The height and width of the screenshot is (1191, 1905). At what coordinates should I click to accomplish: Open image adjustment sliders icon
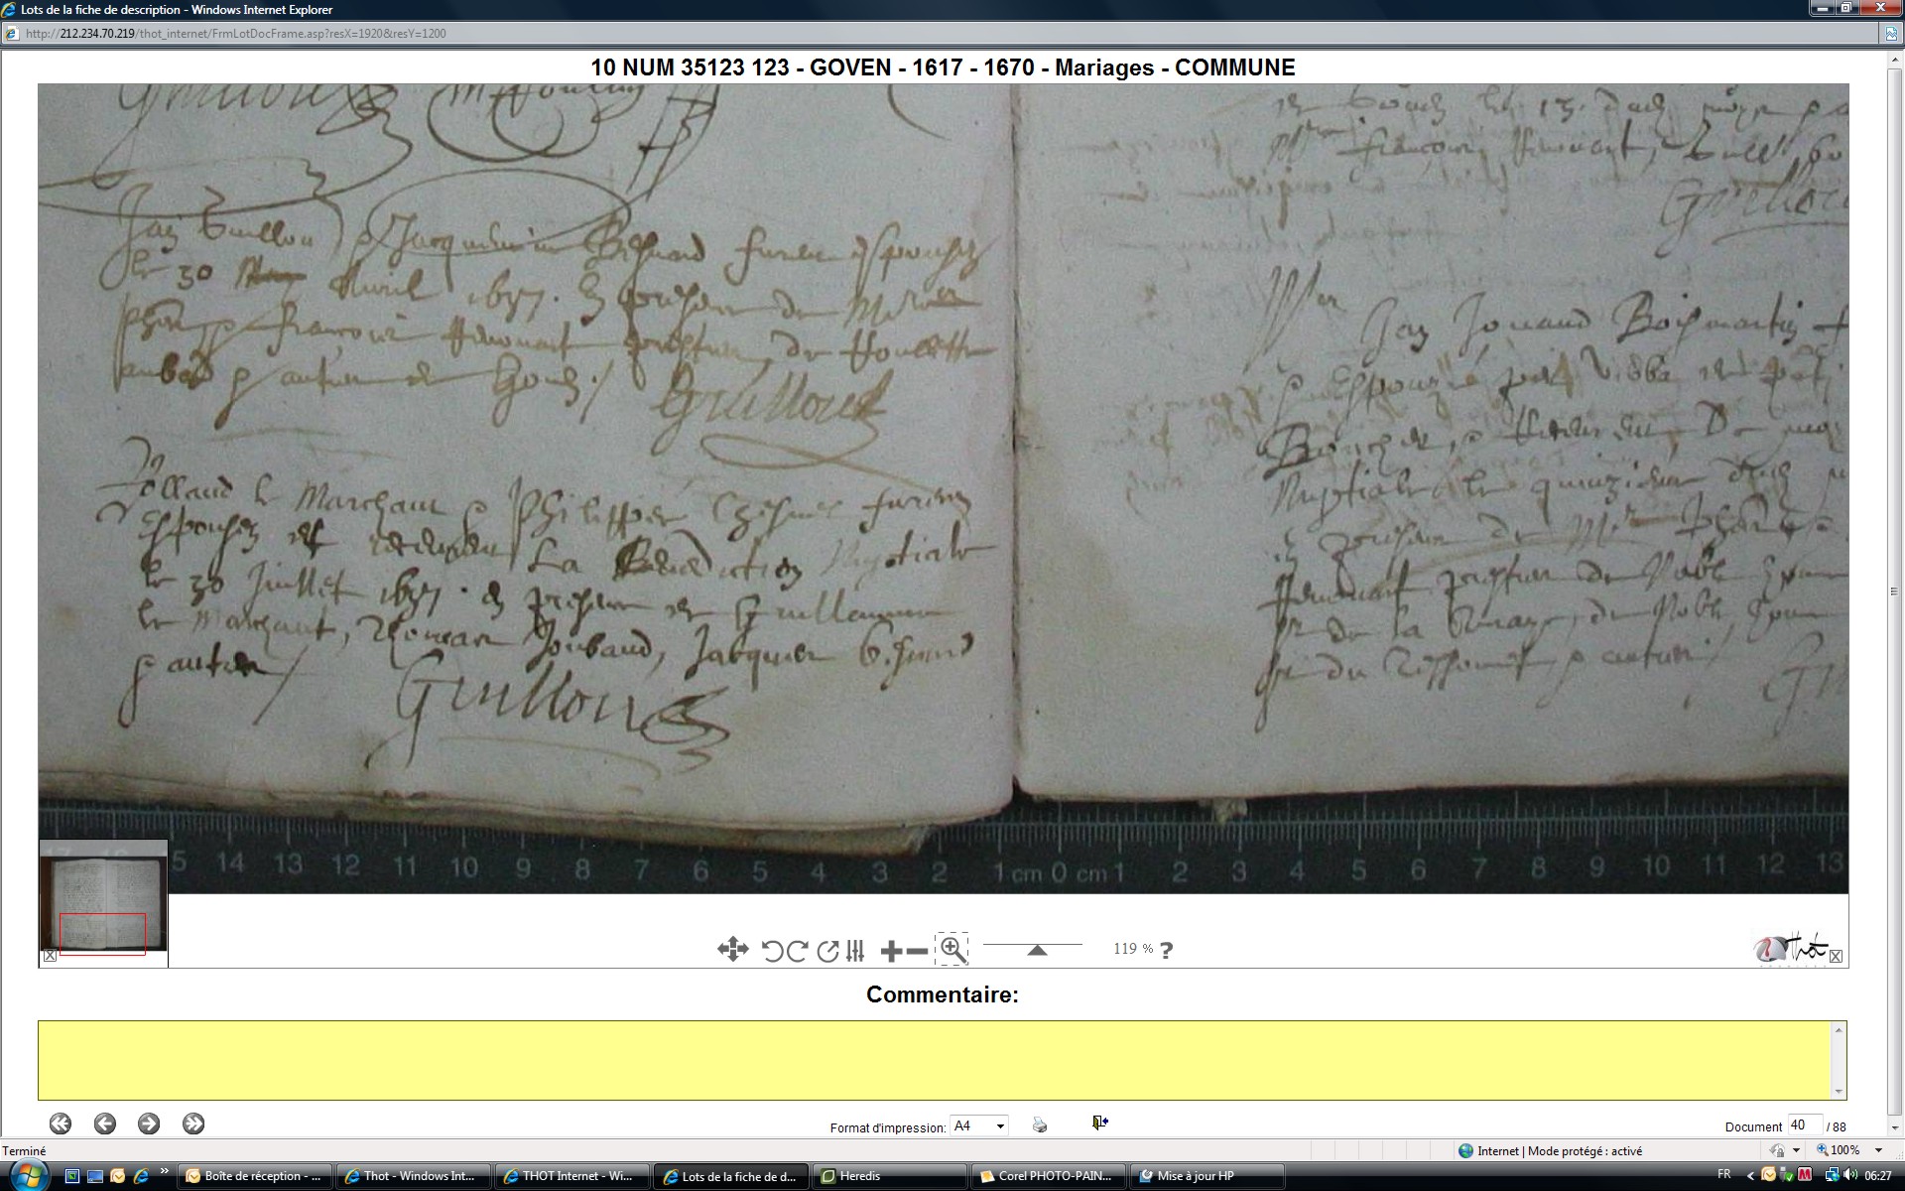click(x=856, y=951)
